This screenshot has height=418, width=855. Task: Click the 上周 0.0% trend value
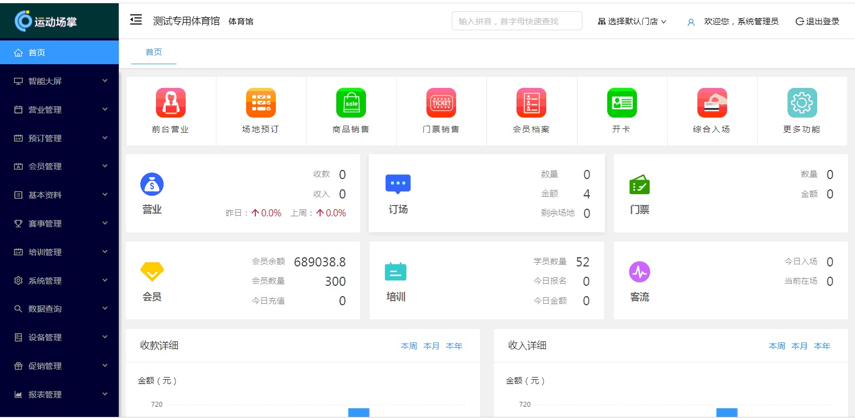point(331,213)
